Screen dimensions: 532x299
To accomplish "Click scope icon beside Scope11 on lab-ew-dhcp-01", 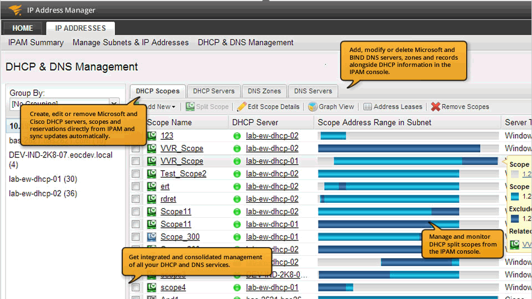I will point(152,224).
